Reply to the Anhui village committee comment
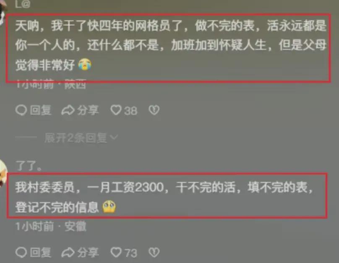Viewport: 339px width, 263px height. [33, 252]
